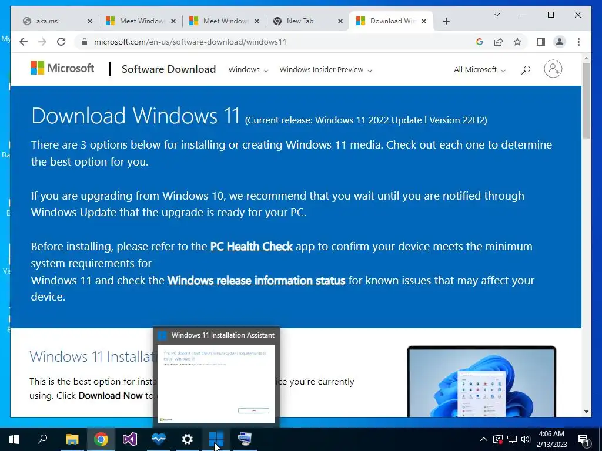Viewport: 602px width, 451px height.
Task: Open the notification center icon
Action: 584,439
